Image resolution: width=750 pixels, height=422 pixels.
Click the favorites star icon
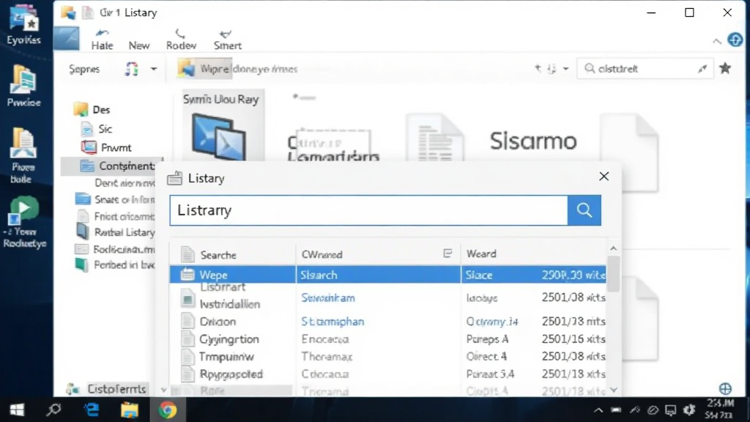(725, 68)
